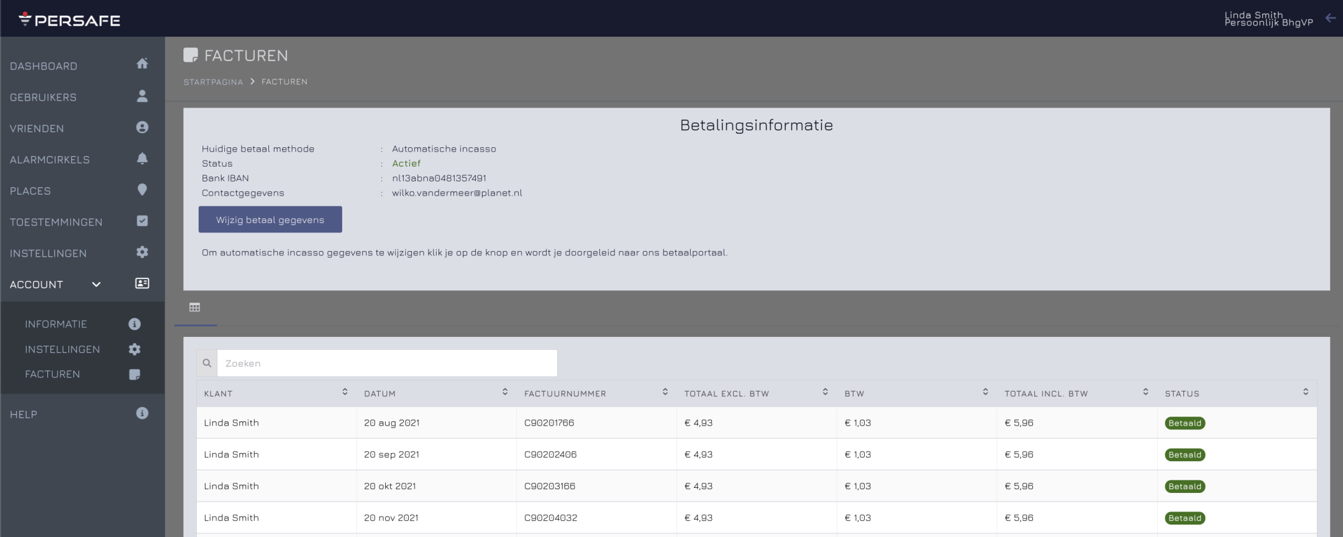Image resolution: width=1343 pixels, height=537 pixels.
Task: Open Help menu item
Action: pos(24,415)
